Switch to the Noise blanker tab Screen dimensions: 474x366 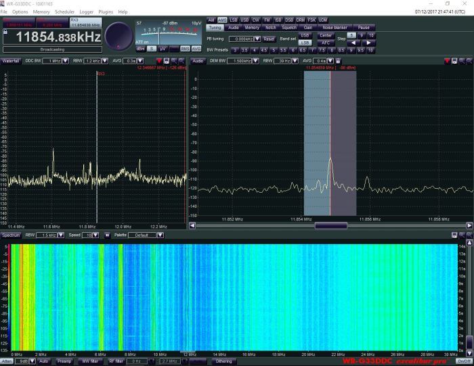(x=334, y=27)
